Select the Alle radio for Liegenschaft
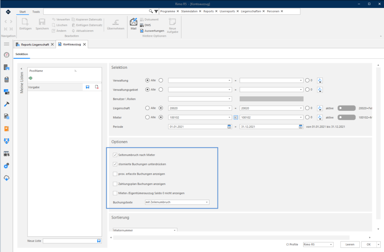Viewport: 384px width, 252px height. click(147, 108)
